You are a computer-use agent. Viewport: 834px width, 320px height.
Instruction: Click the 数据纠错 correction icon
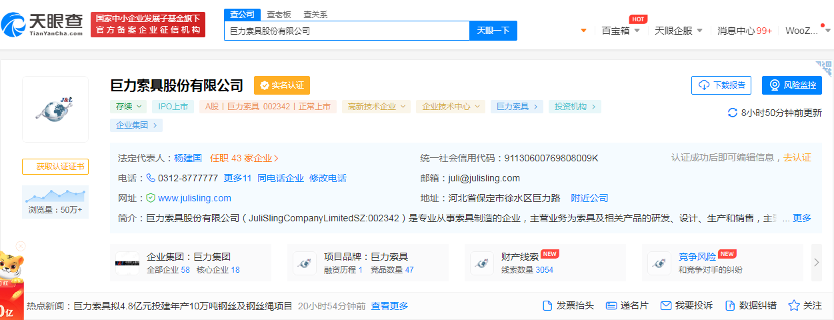point(730,306)
